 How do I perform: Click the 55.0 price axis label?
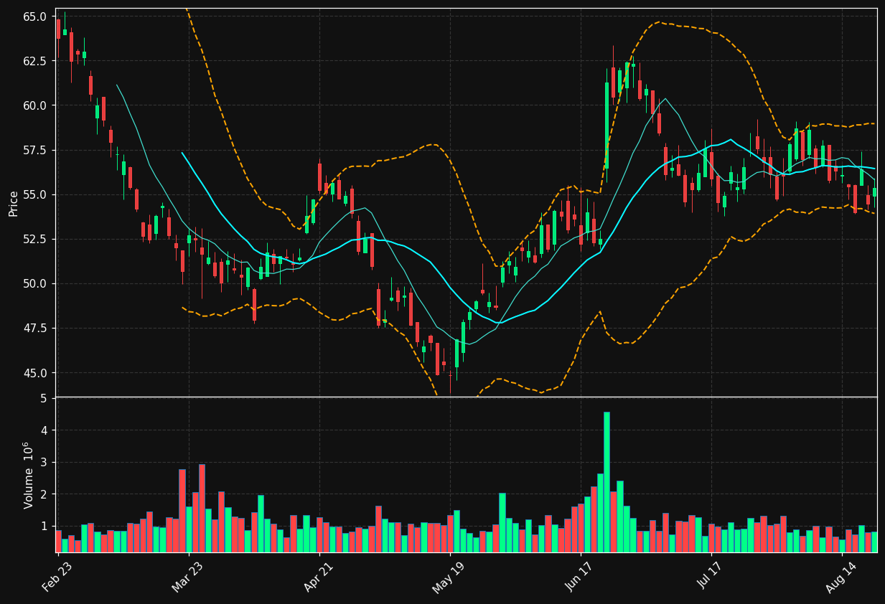coord(34,194)
